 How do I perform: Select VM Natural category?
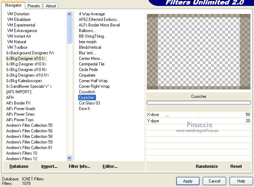[16, 42]
